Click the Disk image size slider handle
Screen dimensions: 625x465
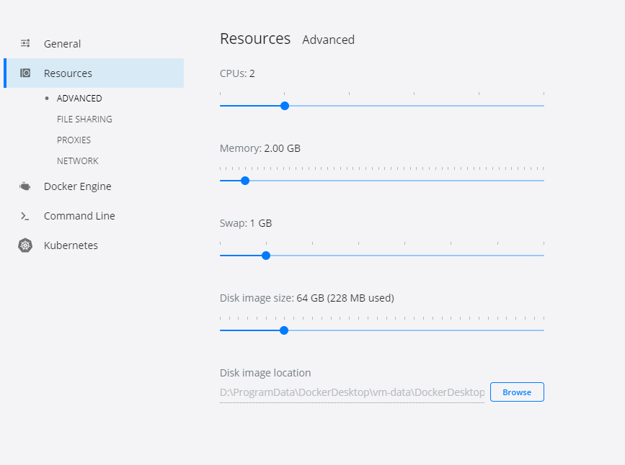(x=283, y=330)
